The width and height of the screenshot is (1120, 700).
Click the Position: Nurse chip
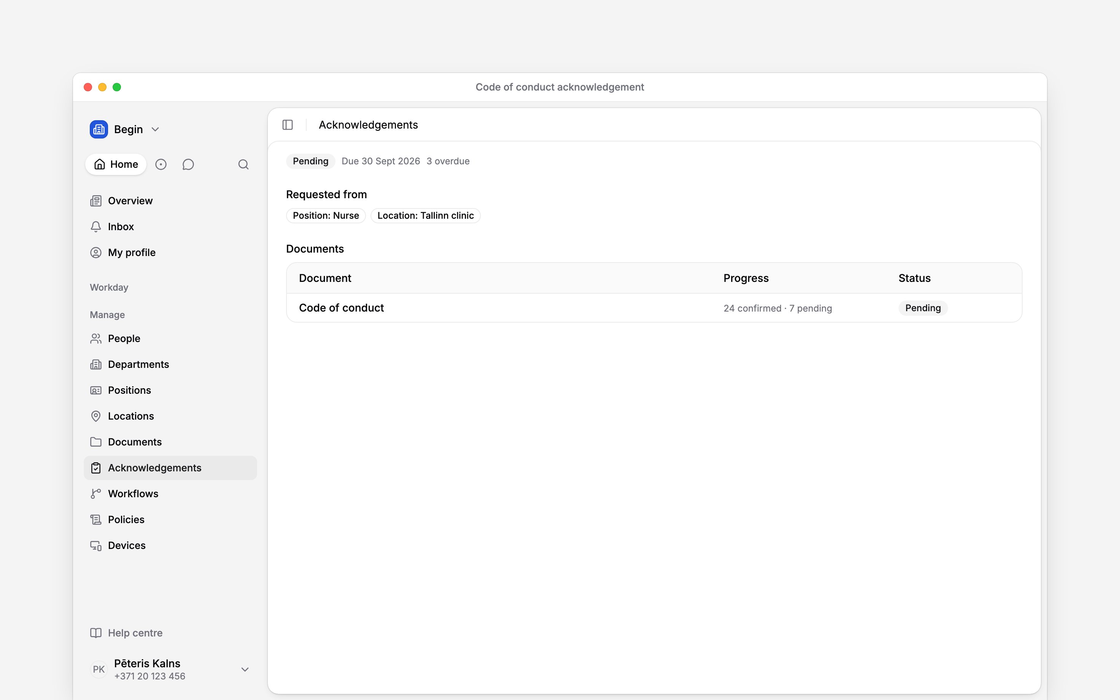[326, 216]
